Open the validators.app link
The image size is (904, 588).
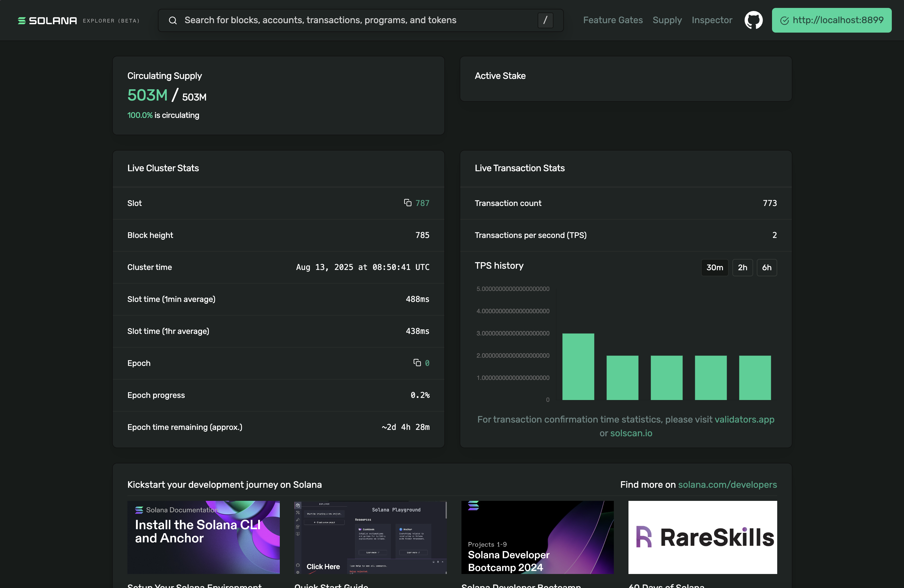click(x=744, y=420)
